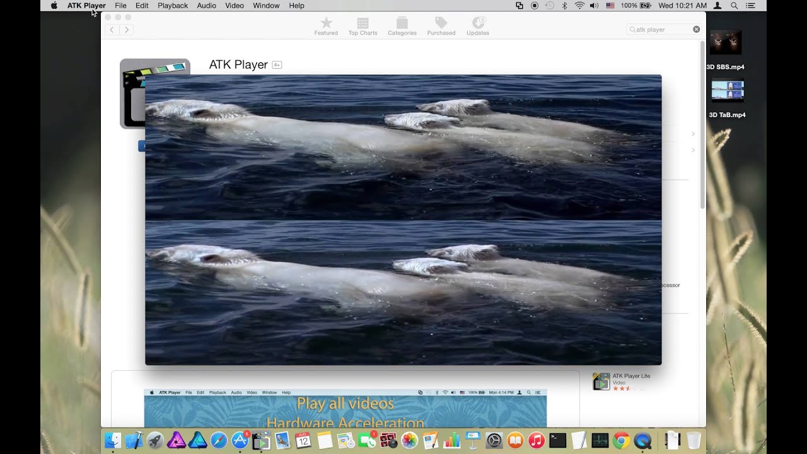The height and width of the screenshot is (454, 807).
Task: Open the Playback menu
Action: pyautogui.click(x=173, y=6)
